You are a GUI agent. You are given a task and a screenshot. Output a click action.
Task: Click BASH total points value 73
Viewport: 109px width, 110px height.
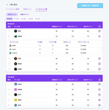[88, 36]
